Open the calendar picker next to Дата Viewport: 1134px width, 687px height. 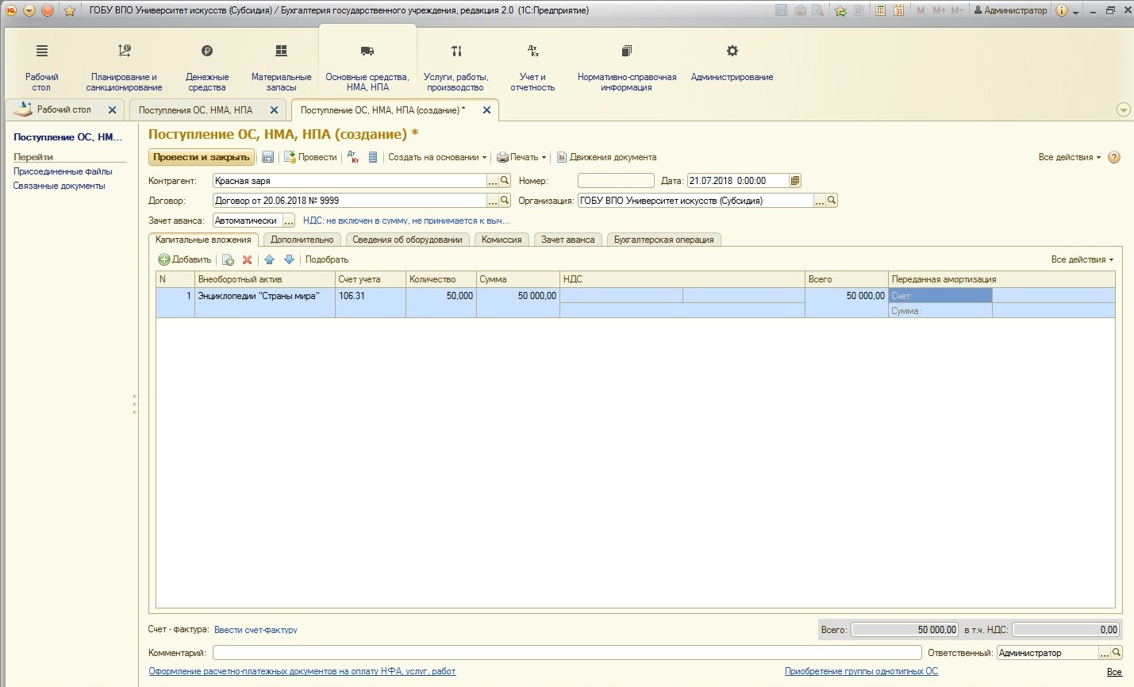coord(795,181)
